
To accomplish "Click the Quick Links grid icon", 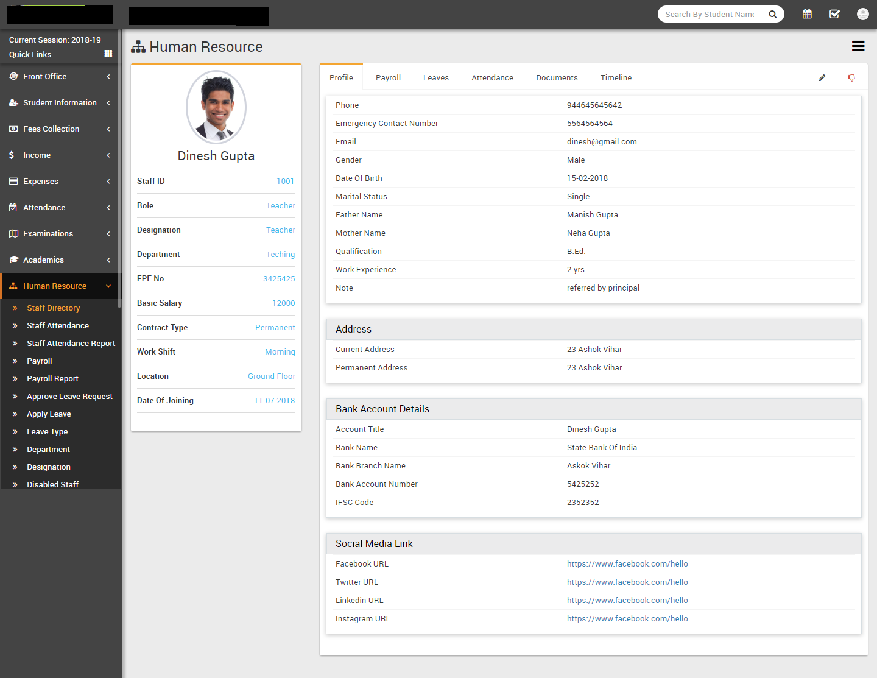I will pos(108,54).
